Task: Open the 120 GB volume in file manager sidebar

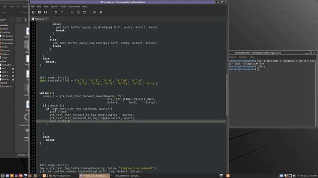Action: click(7, 65)
